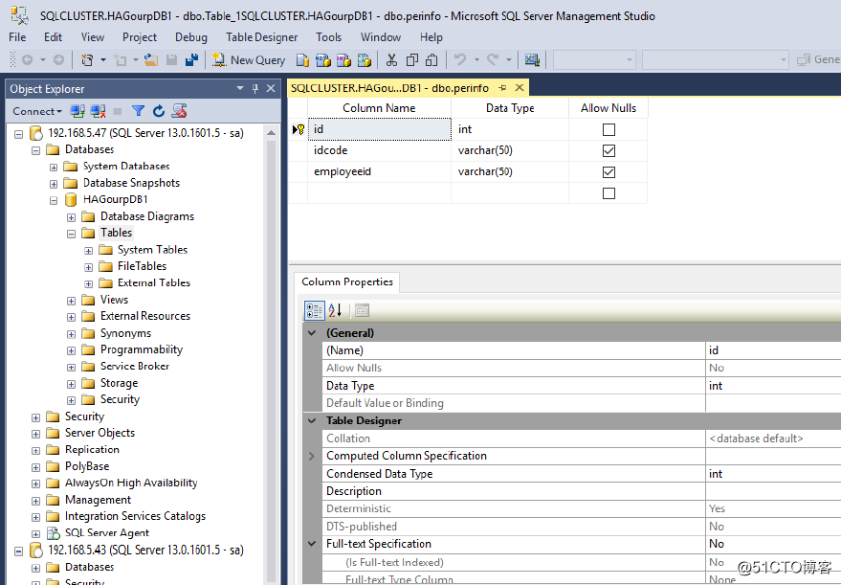Click the New Query button
Image resolution: width=841 pixels, height=585 pixels.
point(249,60)
